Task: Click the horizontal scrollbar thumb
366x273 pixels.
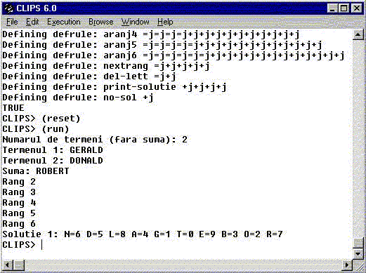Action: pos(19,265)
